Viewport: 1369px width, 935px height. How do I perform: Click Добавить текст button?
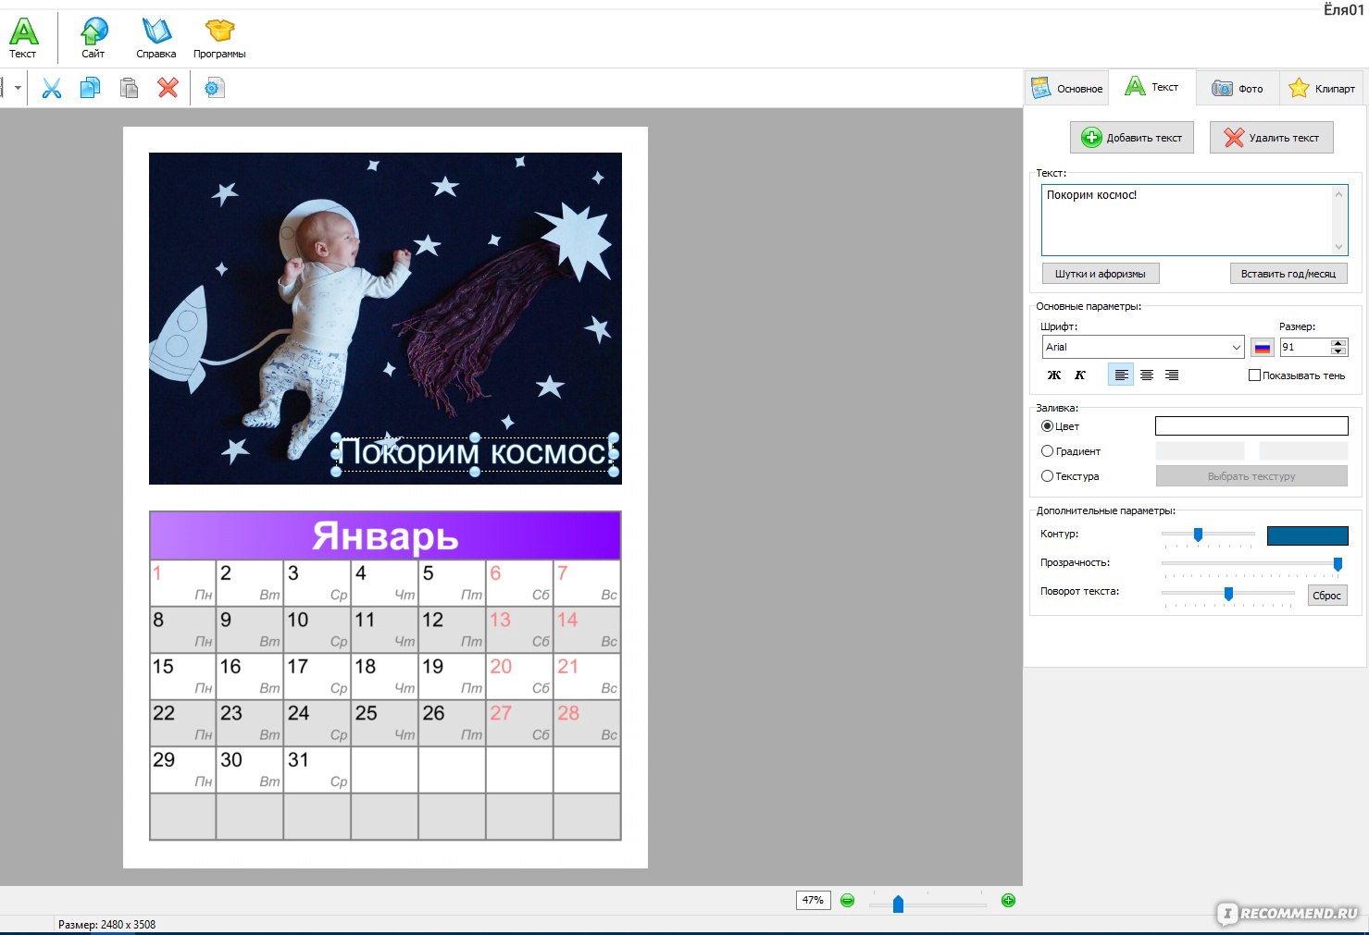(x=1132, y=138)
